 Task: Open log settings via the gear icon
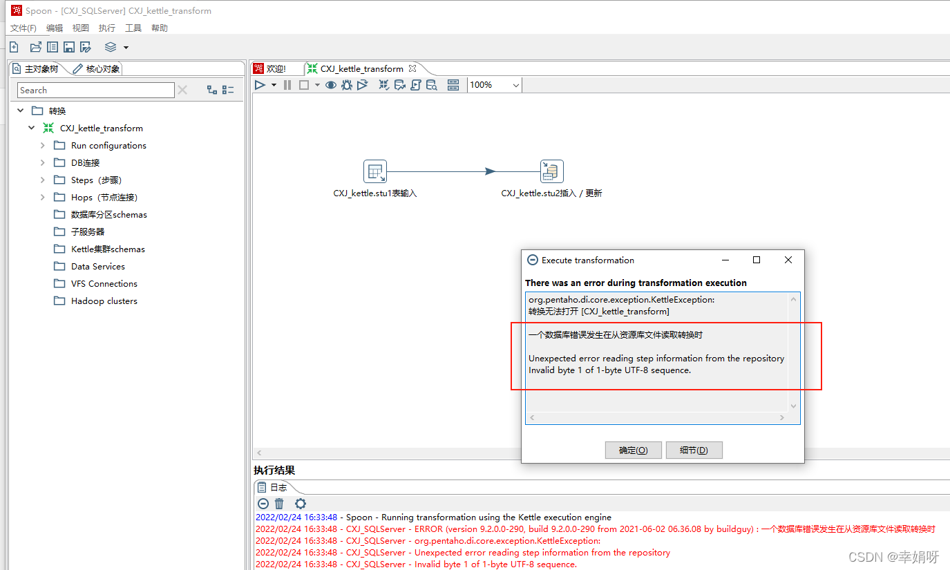(x=300, y=504)
